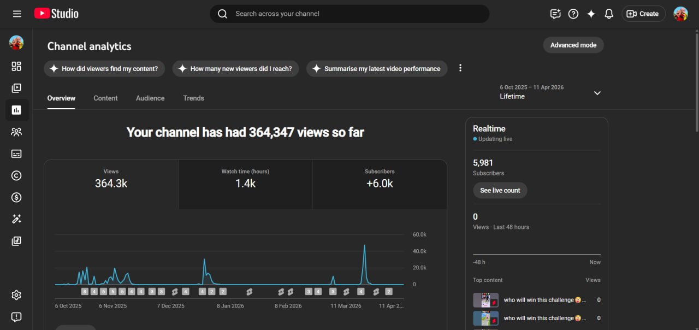The image size is (699, 330).
Task: Ask "How many new viewers did I reach?"
Action: [235, 69]
